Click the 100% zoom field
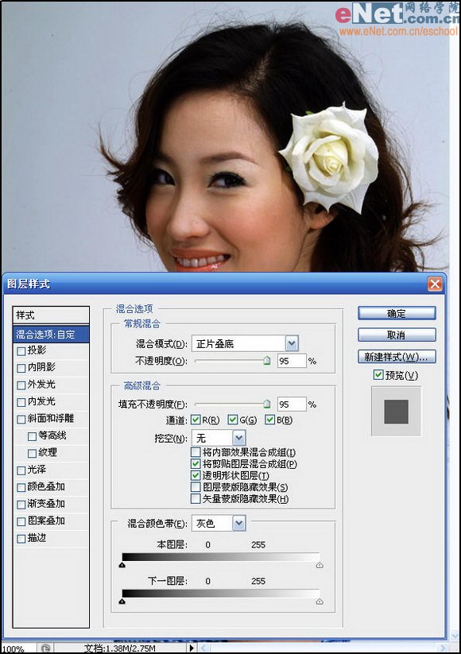This screenshot has height=654, width=461. [x=17, y=649]
